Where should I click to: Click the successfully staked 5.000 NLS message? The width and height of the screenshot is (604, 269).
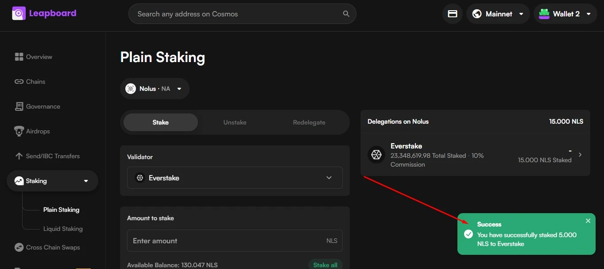click(527, 239)
